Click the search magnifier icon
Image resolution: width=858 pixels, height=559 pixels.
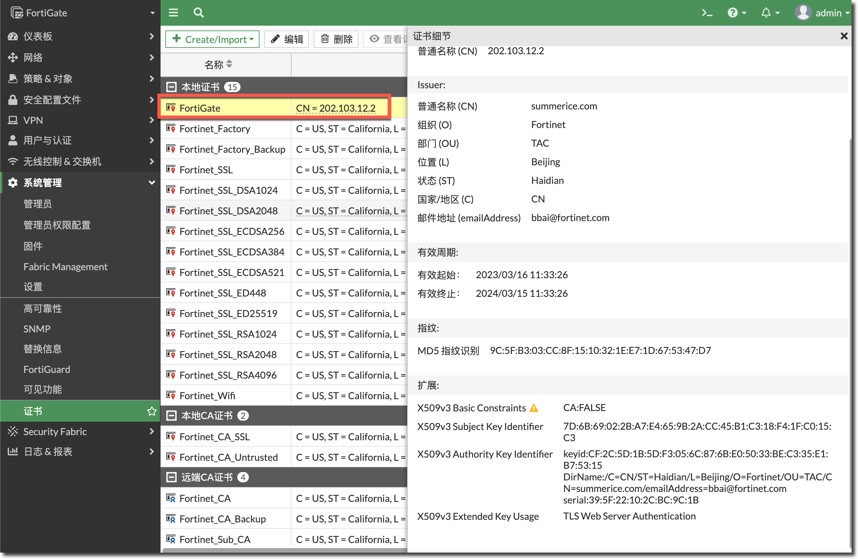(198, 13)
